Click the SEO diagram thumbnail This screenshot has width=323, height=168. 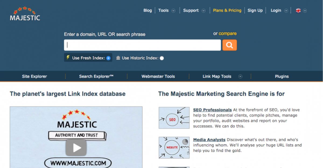coord(174,118)
